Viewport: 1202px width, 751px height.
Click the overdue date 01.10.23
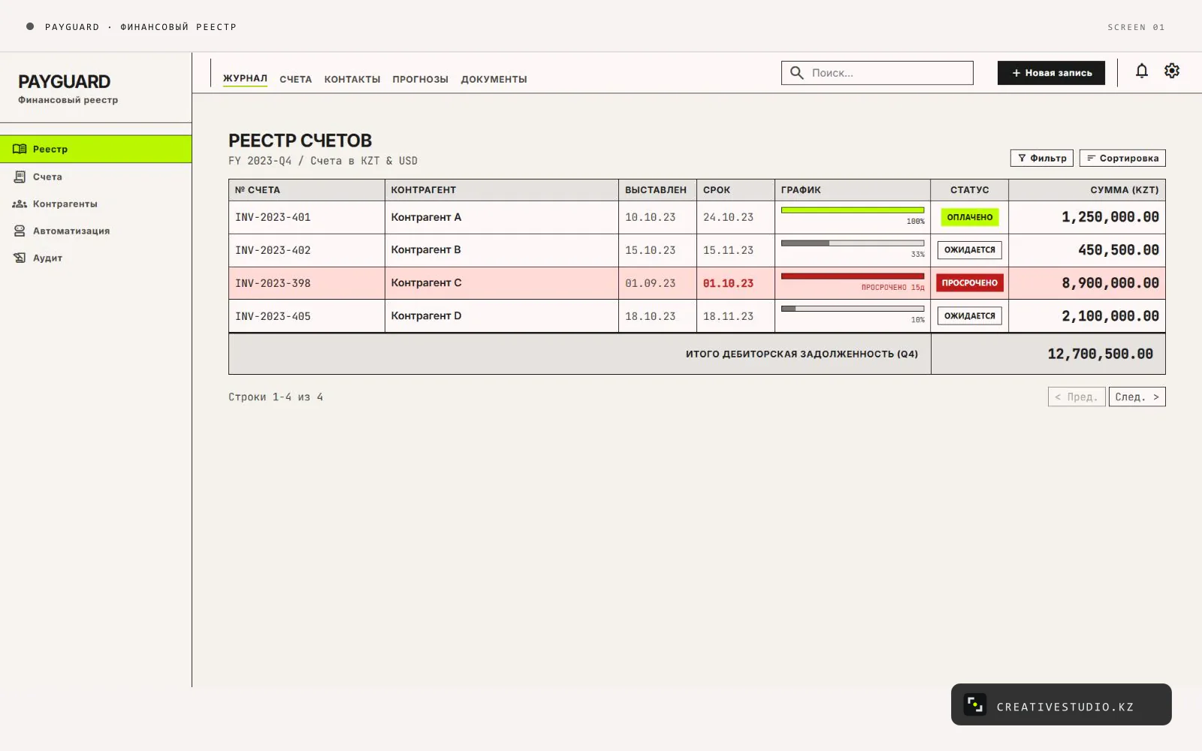[728, 283]
